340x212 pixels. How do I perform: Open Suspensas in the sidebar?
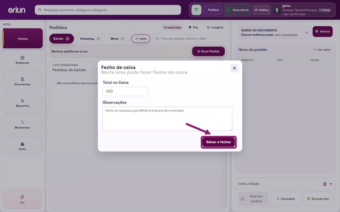click(23, 60)
